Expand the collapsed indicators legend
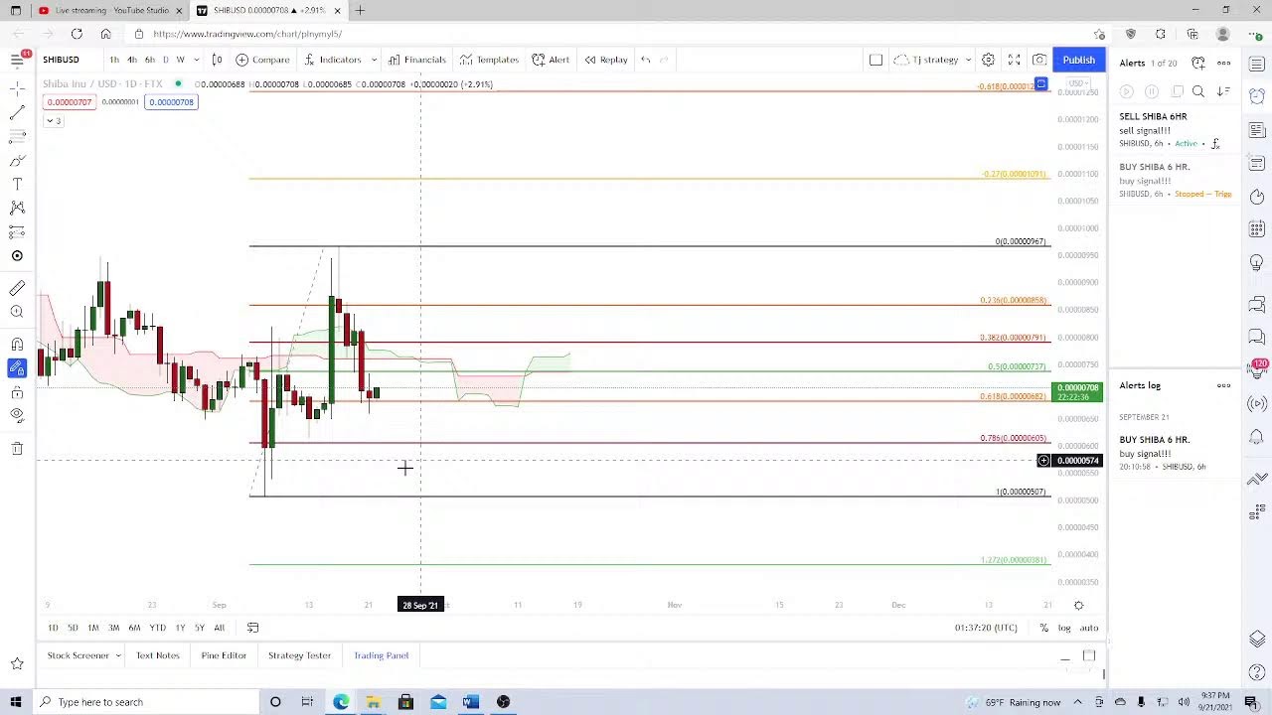This screenshot has width=1272, height=715. coord(52,121)
